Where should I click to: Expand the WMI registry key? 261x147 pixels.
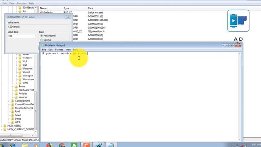coord(16,83)
